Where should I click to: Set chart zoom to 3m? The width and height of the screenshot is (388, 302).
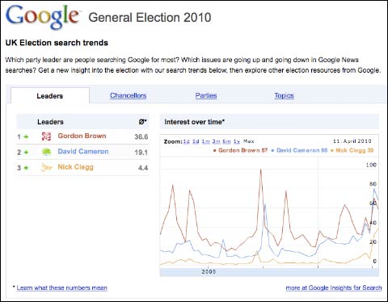pyautogui.click(x=216, y=141)
